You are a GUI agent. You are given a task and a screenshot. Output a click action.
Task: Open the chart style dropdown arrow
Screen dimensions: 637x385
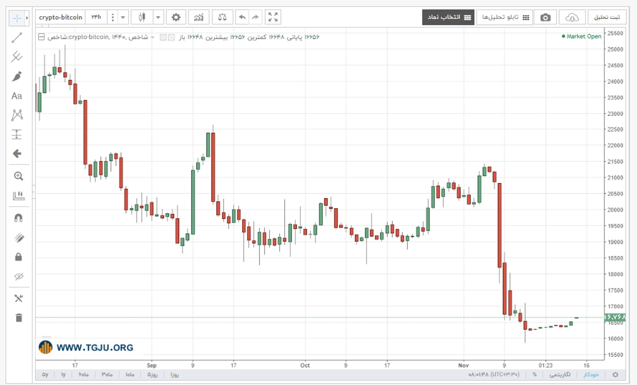click(x=158, y=17)
